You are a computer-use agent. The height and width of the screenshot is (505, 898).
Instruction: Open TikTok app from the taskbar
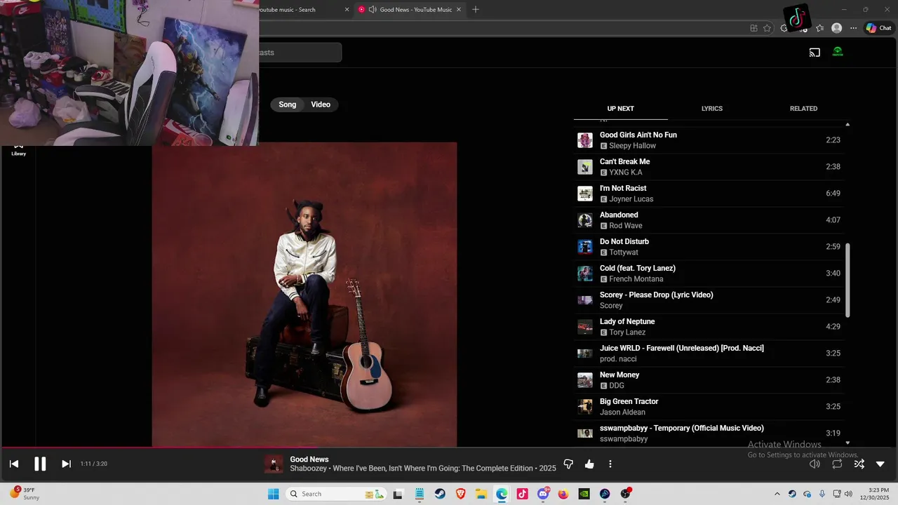pos(523,494)
